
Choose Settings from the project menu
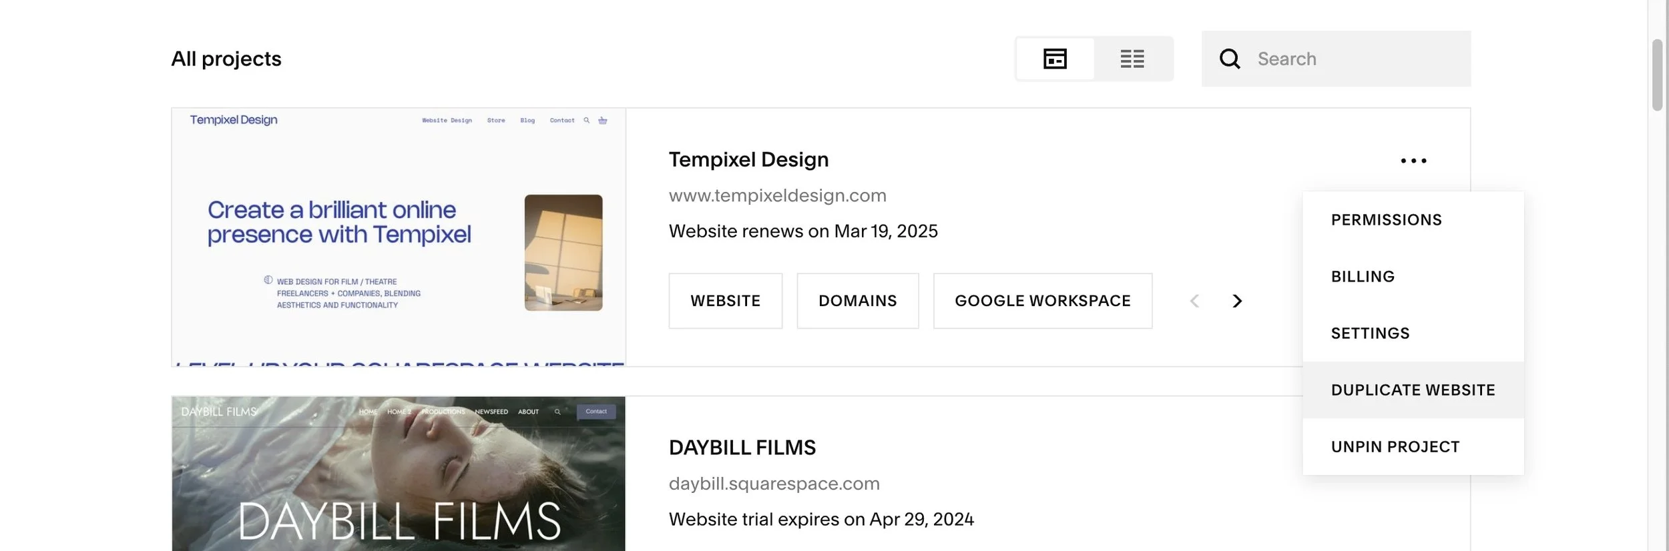pyautogui.click(x=1413, y=334)
